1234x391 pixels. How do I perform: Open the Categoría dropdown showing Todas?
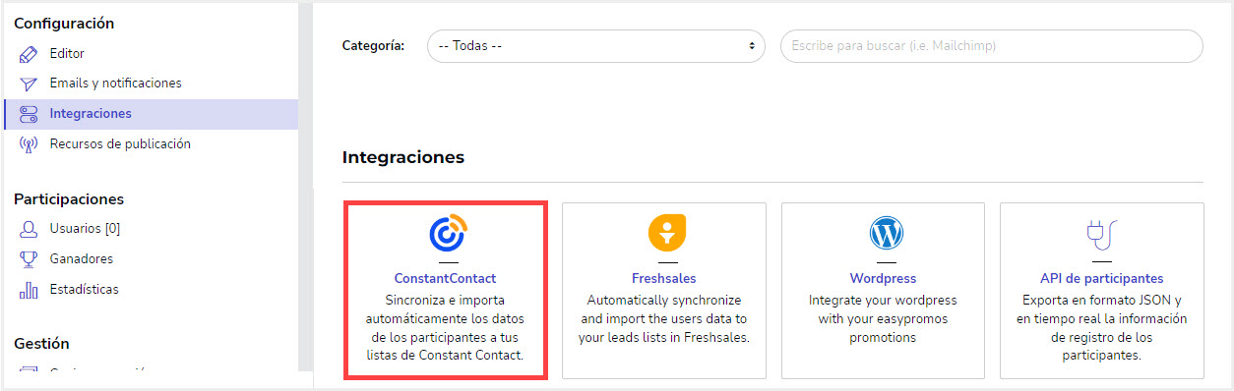click(596, 46)
